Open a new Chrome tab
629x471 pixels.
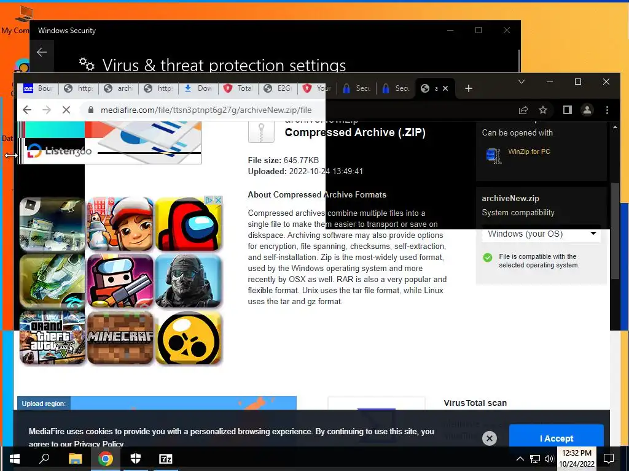coord(469,88)
